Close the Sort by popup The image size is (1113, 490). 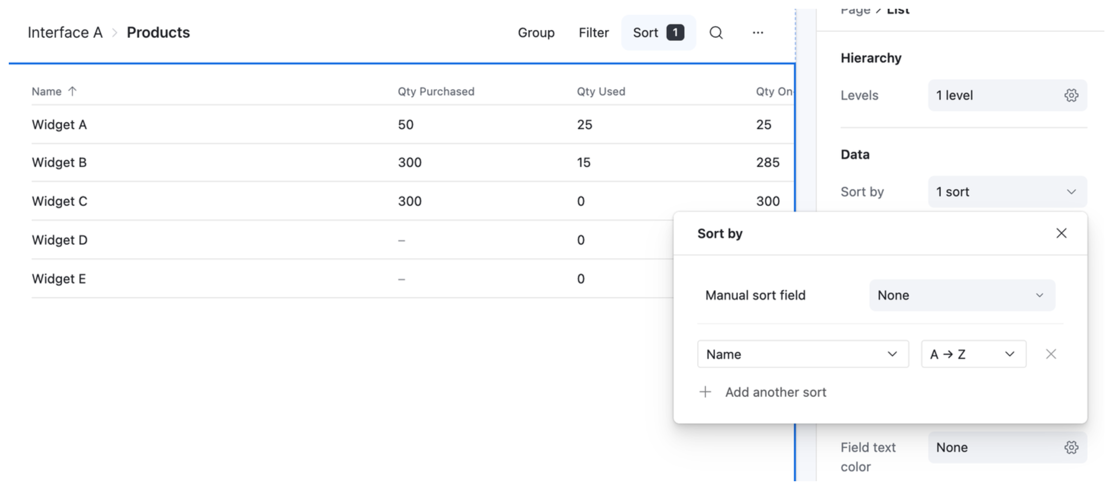tap(1061, 233)
